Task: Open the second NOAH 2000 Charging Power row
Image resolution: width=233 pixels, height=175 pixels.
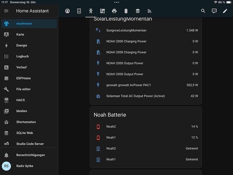Action: tap(146, 52)
